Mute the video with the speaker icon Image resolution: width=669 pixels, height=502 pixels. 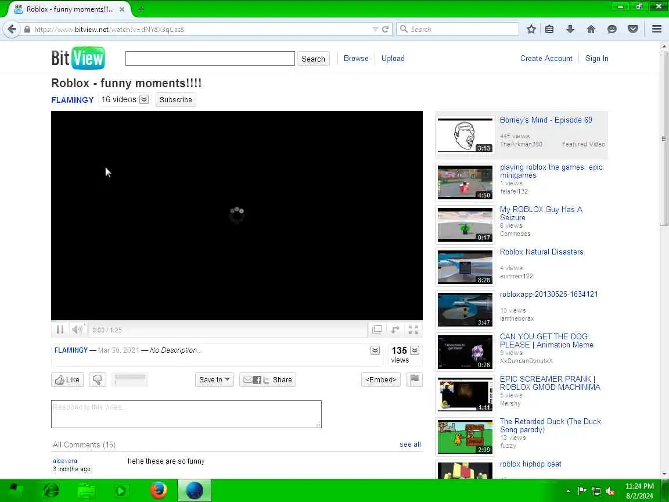pyautogui.click(x=77, y=329)
